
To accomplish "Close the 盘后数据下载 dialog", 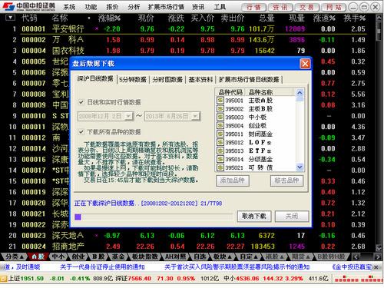I will coord(305,64).
